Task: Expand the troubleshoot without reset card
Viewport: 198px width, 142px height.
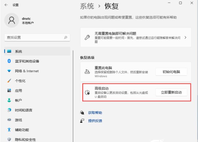Action: tap(185, 37)
